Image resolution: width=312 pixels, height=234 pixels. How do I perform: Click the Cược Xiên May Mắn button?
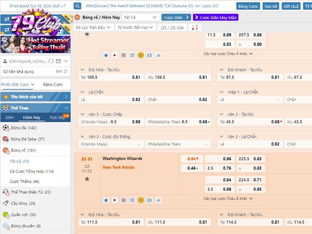point(215,18)
